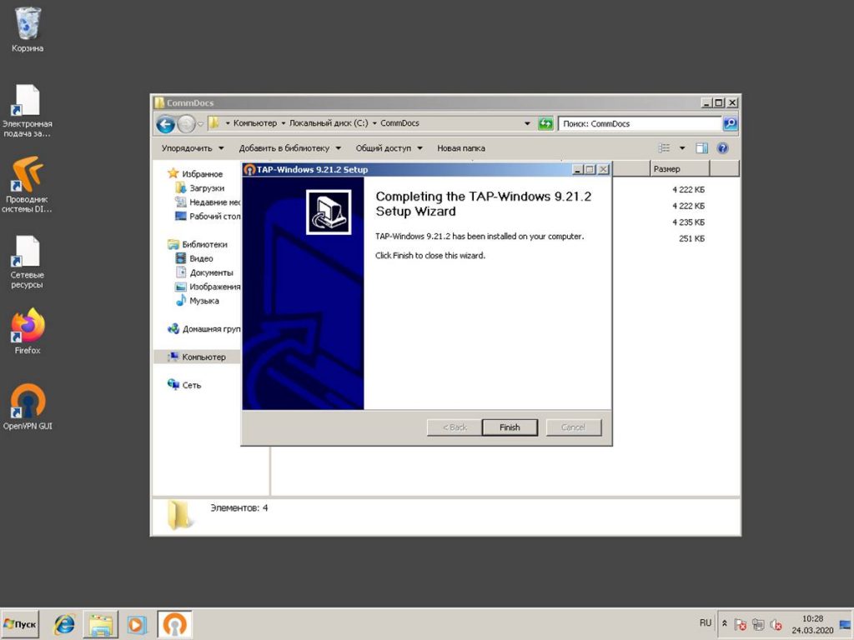Image resolution: width=854 pixels, height=640 pixels.
Task: Select the Проводник системы DI... desktop shortcut
Action: click(x=28, y=186)
